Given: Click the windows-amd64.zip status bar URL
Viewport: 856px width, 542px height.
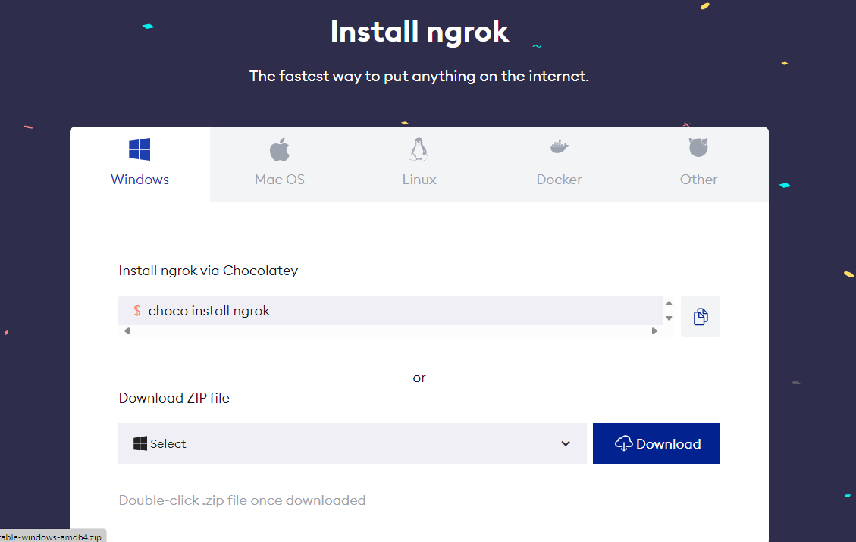Looking at the screenshot, I should pos(52,537).
